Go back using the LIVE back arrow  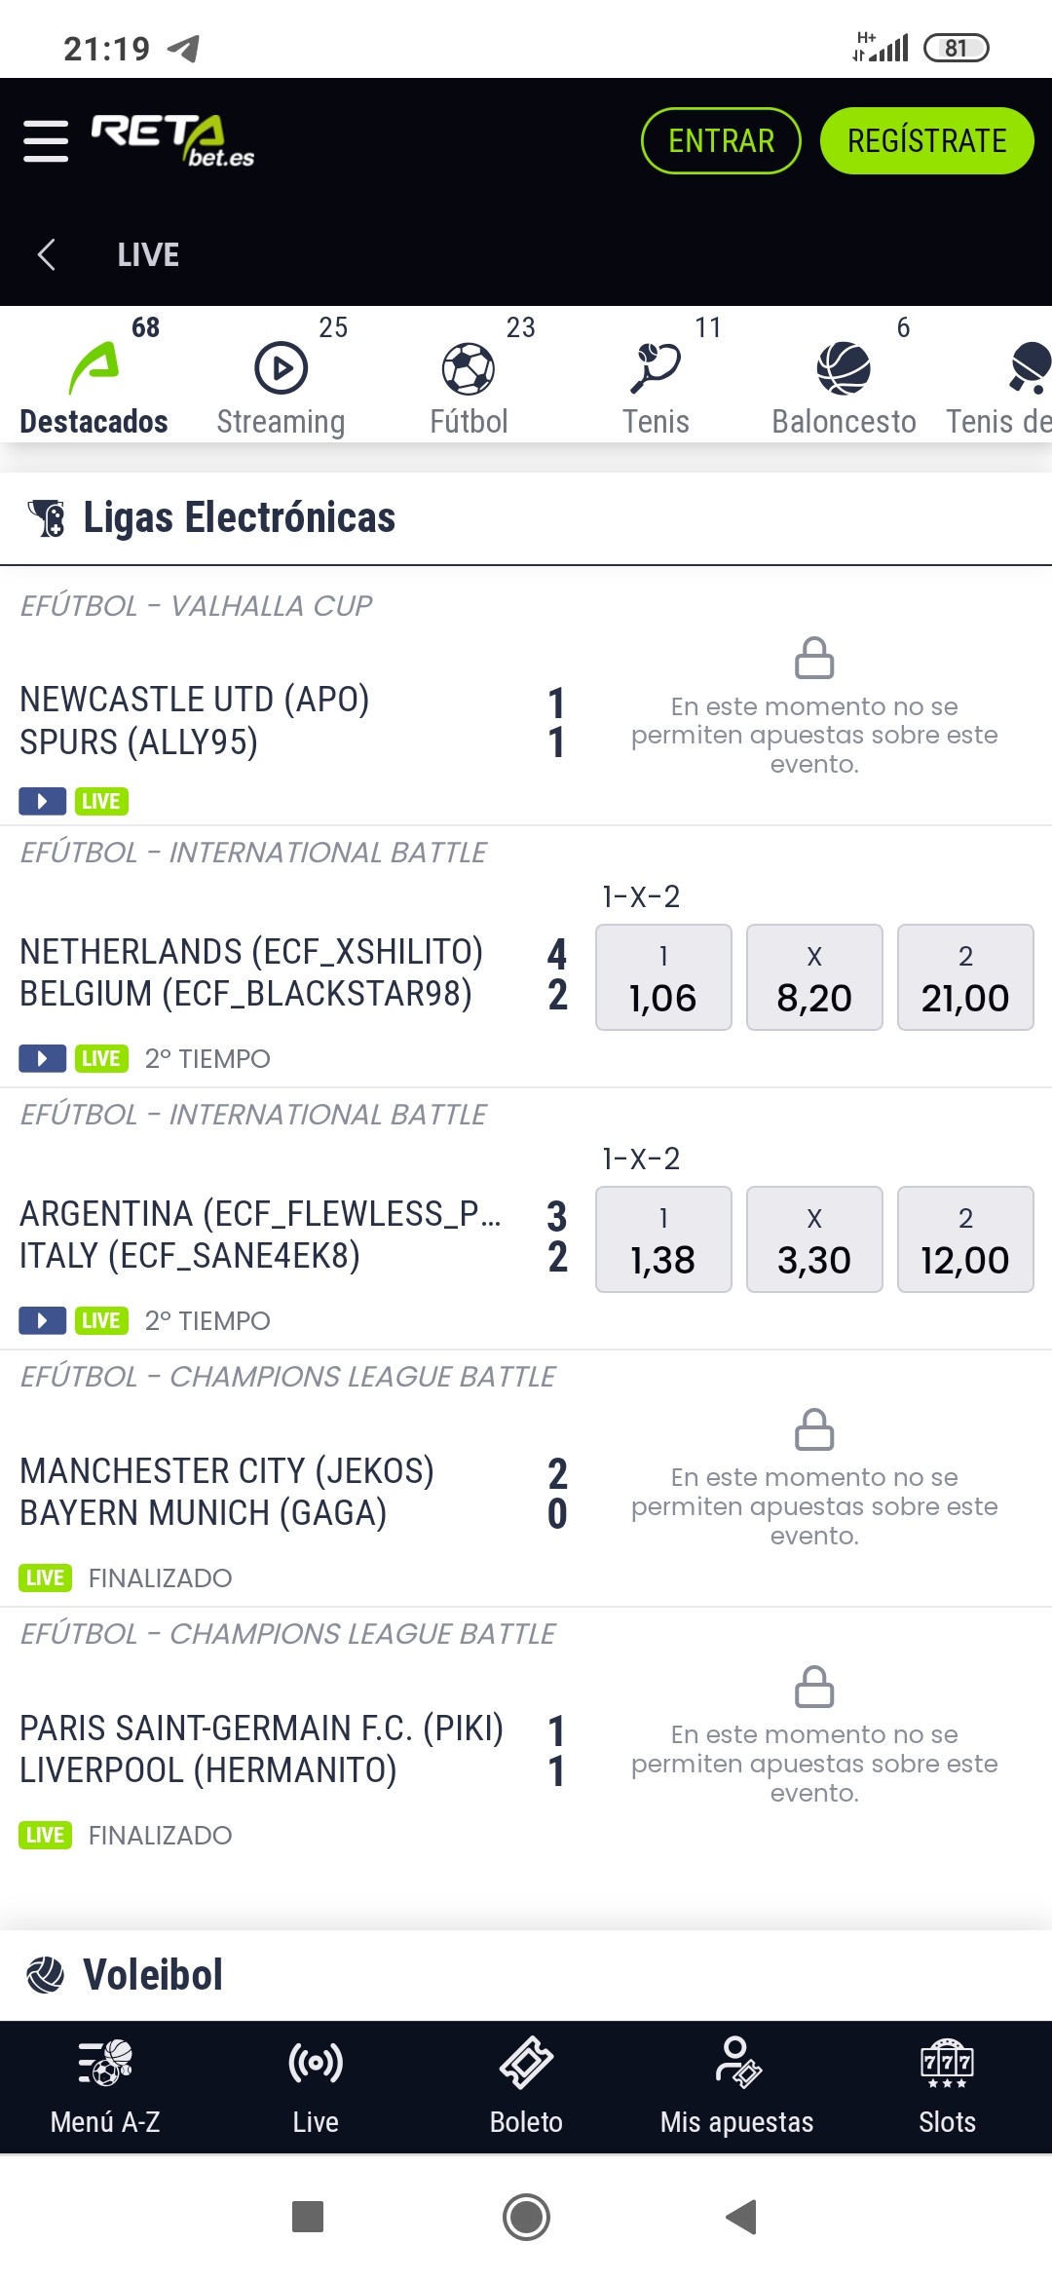pos(46,254)
